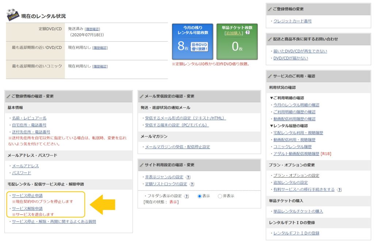Open アダルト動画配信視聴履歴 link
The image size is (374, 241).
pyautogui.click(x=296, y=154)
